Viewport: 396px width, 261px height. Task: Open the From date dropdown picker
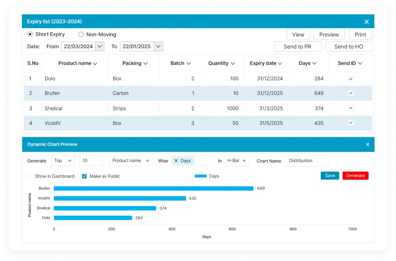(x=99, y=46)
